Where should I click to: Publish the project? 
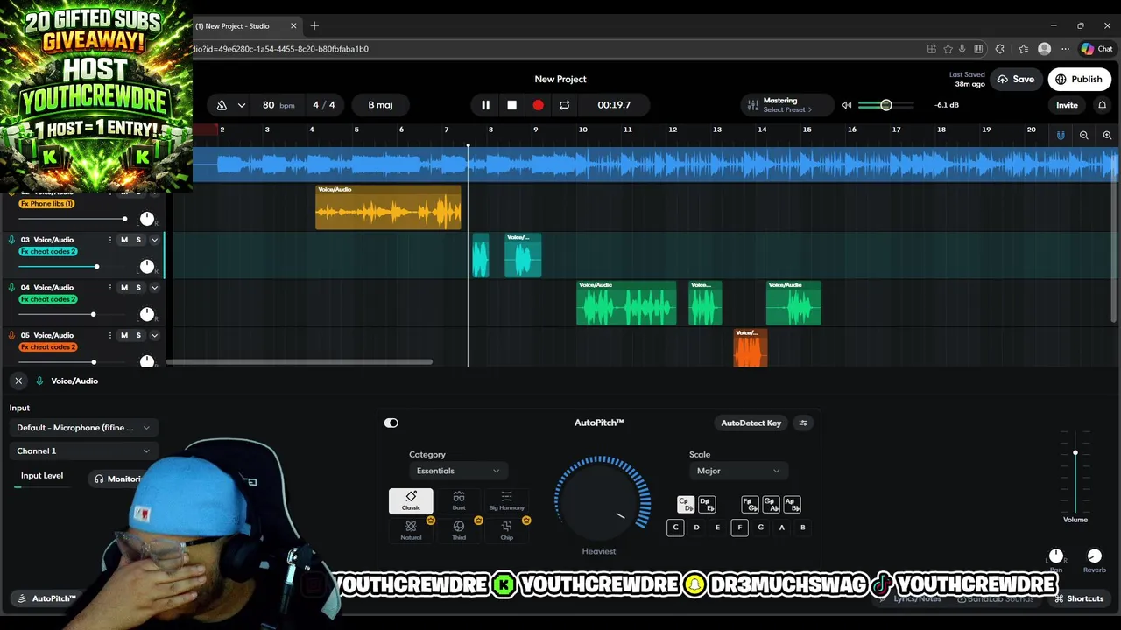click(1079, 79)
